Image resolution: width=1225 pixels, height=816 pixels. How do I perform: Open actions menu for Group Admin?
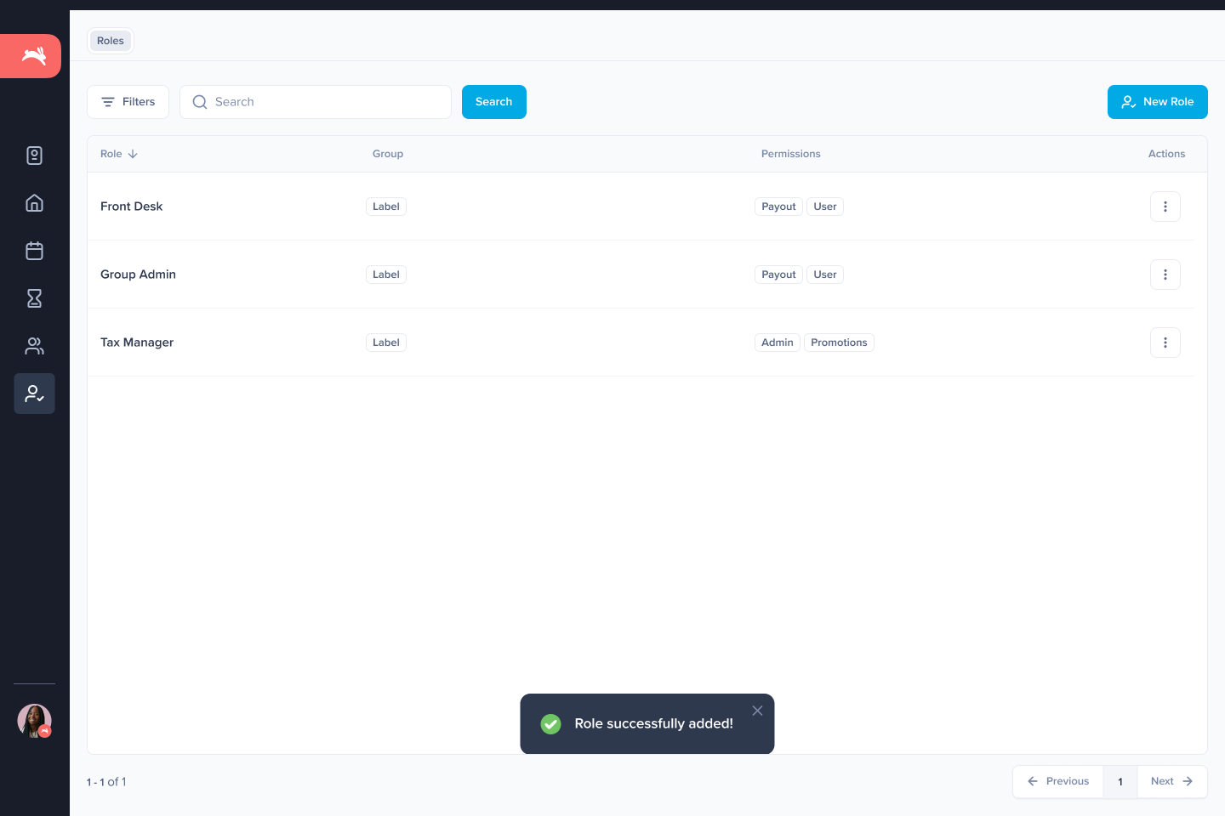click(x=1165, y=275)
